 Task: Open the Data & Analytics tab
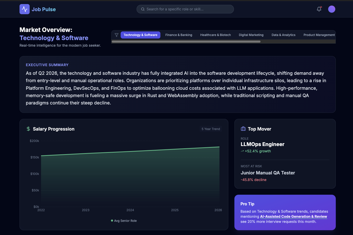click(284, 35)
